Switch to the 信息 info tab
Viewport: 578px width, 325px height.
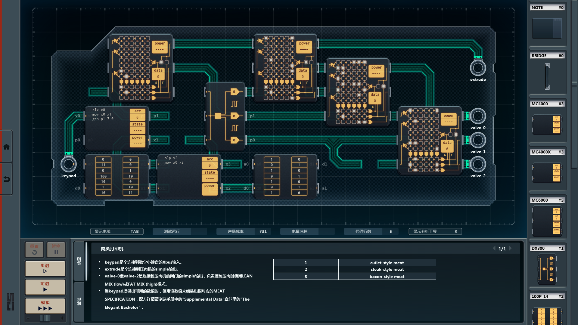[x=79, y=261]
